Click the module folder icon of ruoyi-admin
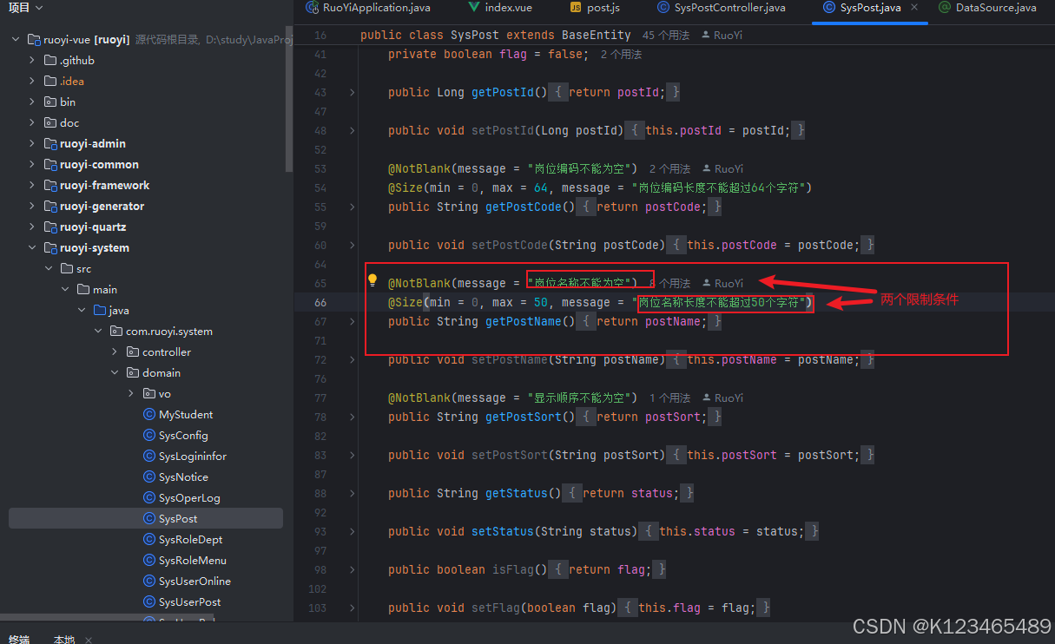This screenshot has width=1055, height=644. (x=50, y=144)
